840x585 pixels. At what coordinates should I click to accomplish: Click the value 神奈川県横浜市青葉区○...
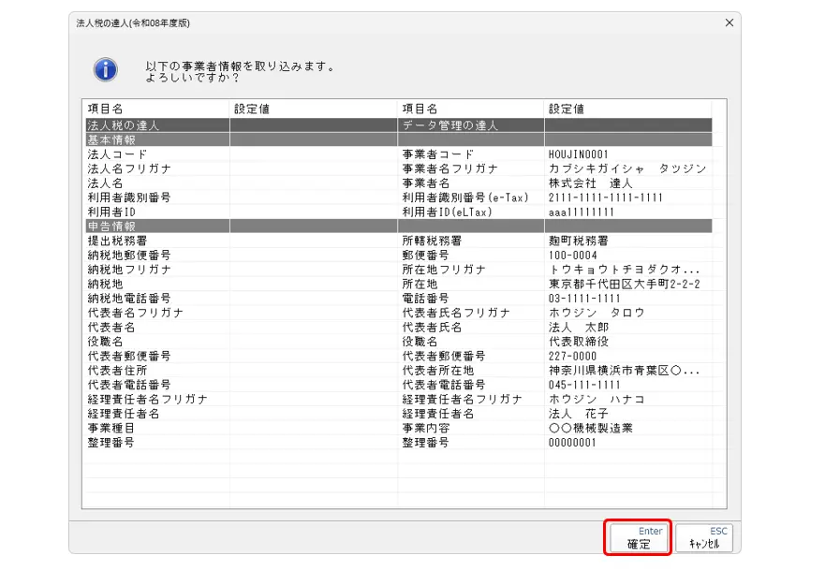624,371
